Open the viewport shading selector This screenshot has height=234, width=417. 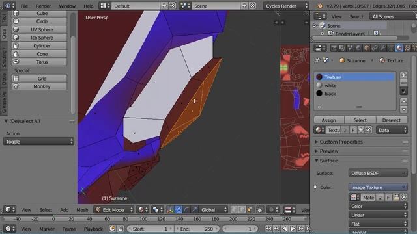143,210
